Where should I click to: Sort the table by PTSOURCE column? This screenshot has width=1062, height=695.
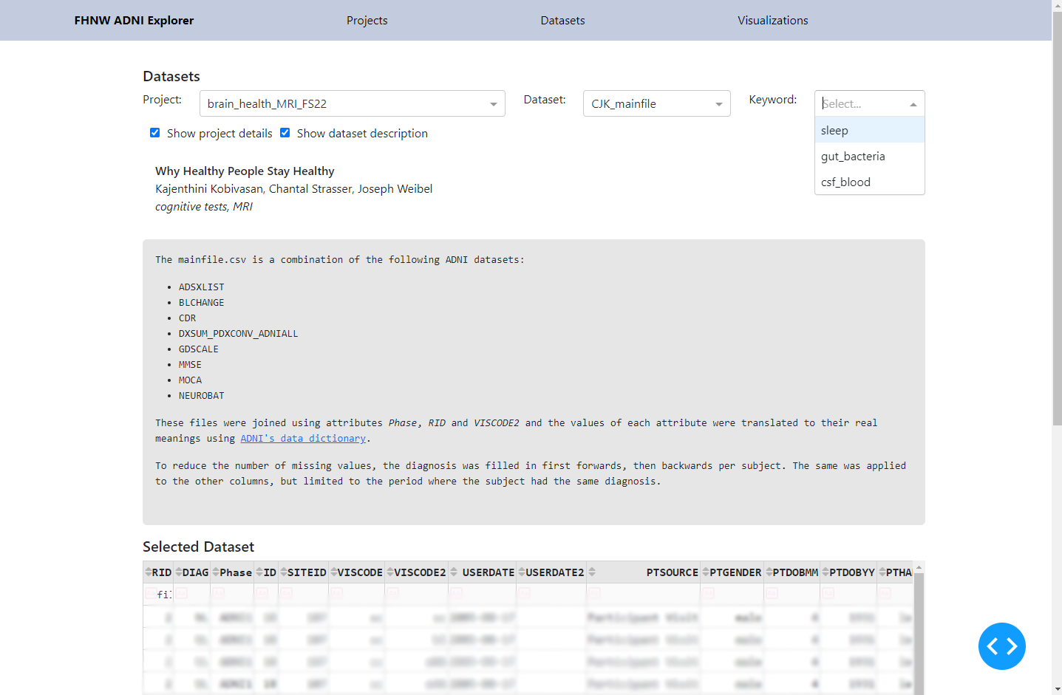tap(592, 572)
